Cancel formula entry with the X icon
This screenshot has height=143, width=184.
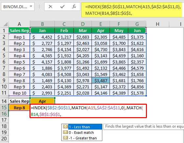51,7
